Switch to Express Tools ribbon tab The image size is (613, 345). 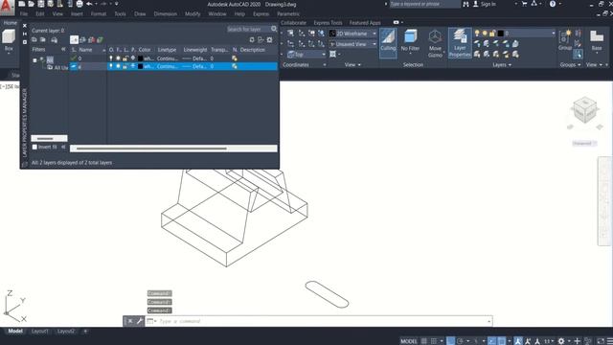(x=328, y=23)
